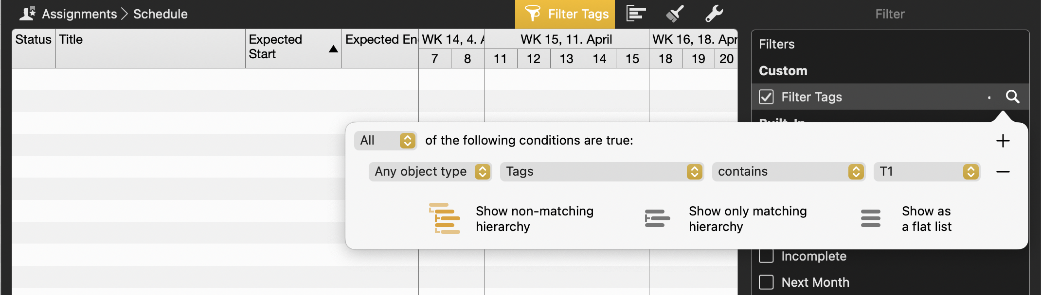Image resolution: width=1041 pixels, height=295 pixels.
Task: Enable the Incomplete filter checkbox
Action: tap(766, 256)
